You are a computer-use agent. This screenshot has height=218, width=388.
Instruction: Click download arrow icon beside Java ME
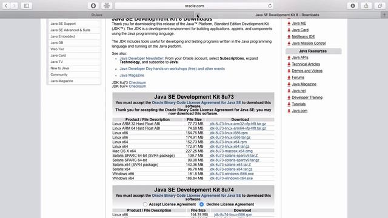pos(289,24)
